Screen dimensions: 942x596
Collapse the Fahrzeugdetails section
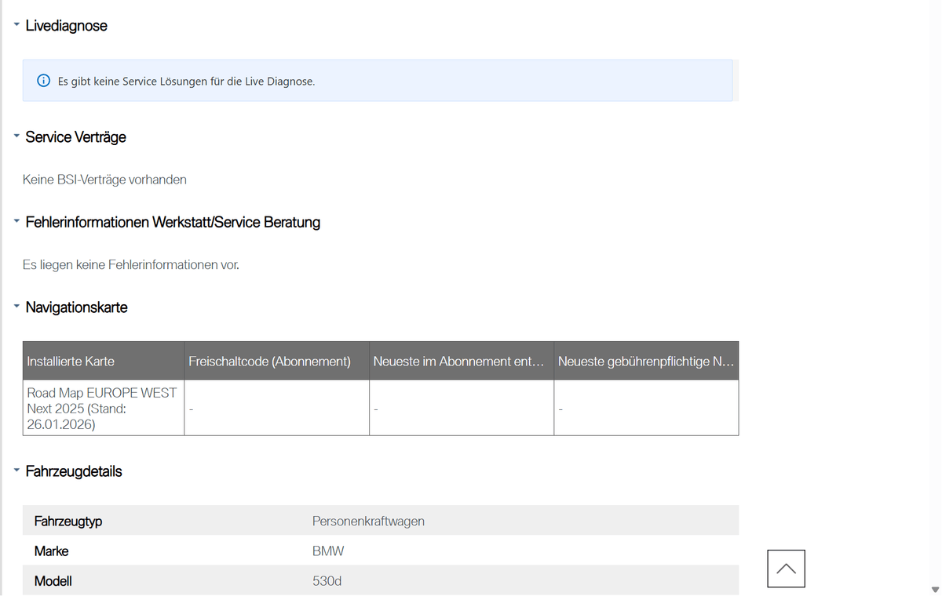click(16, 471)
